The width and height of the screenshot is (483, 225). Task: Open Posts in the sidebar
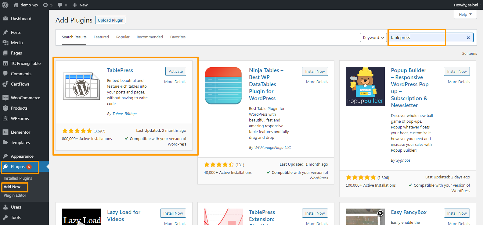tap(16, 32)
